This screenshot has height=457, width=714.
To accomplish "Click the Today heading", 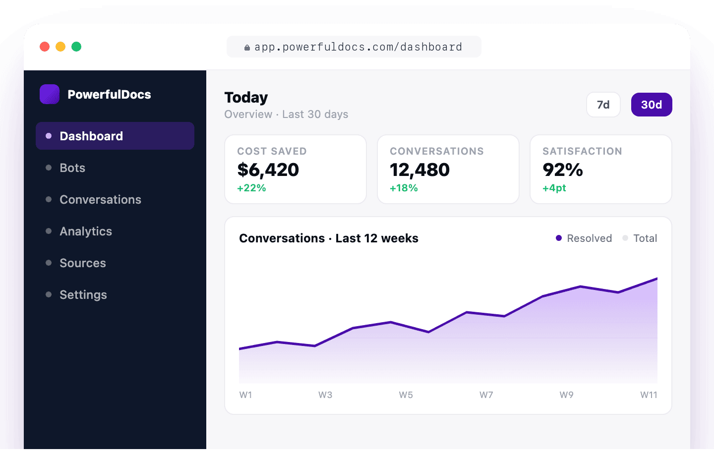I will click(246, 98).
